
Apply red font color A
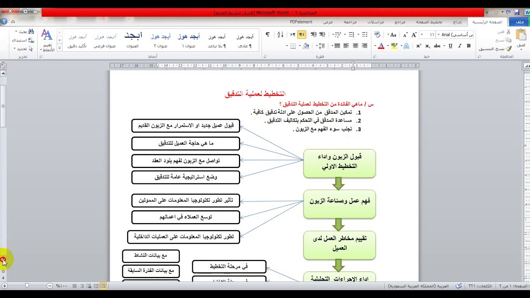[381, 46]
